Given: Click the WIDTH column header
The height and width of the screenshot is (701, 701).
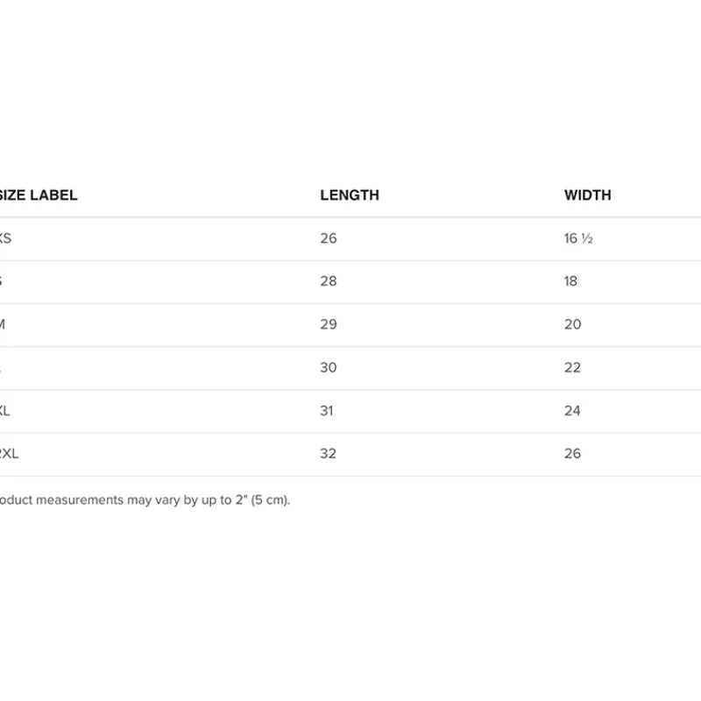Looking at the screenshot, I should pos(587,195).
